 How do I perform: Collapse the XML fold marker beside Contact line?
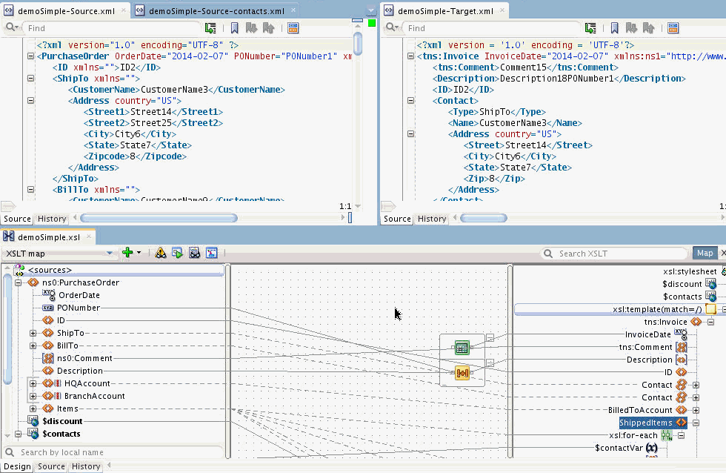[x=410, y=101]
